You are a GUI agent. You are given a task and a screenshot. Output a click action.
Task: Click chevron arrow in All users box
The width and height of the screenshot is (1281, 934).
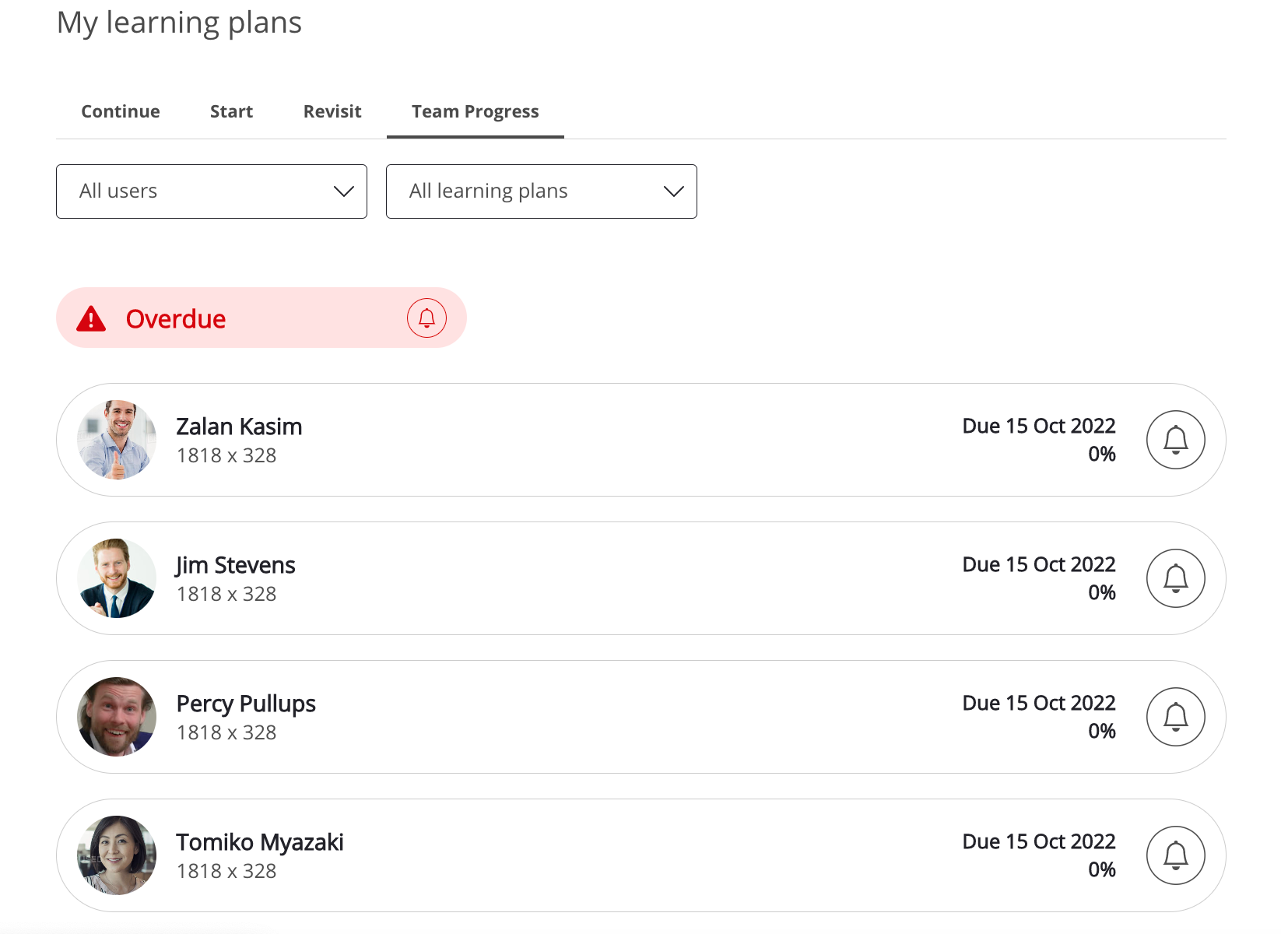coord(343,191)
